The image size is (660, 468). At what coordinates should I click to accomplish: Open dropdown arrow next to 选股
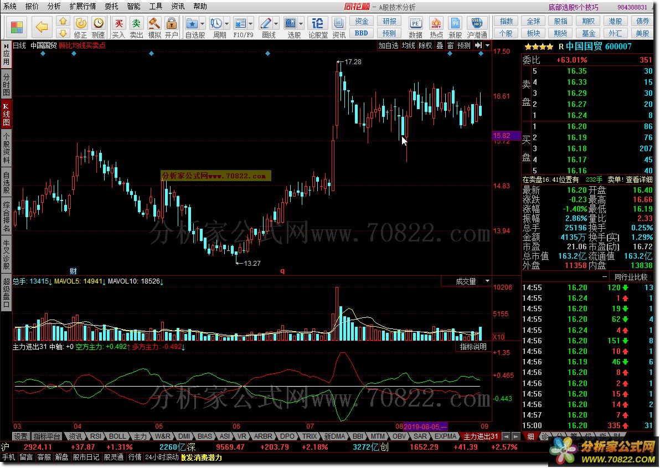pyautogui.click(x=301, y=24)
